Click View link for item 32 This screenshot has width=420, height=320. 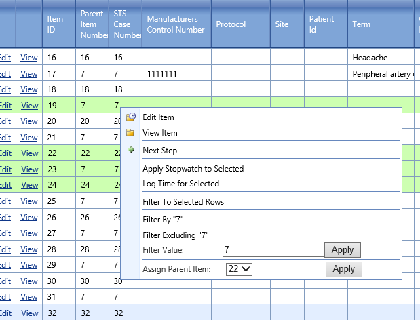tap(29, 313)
